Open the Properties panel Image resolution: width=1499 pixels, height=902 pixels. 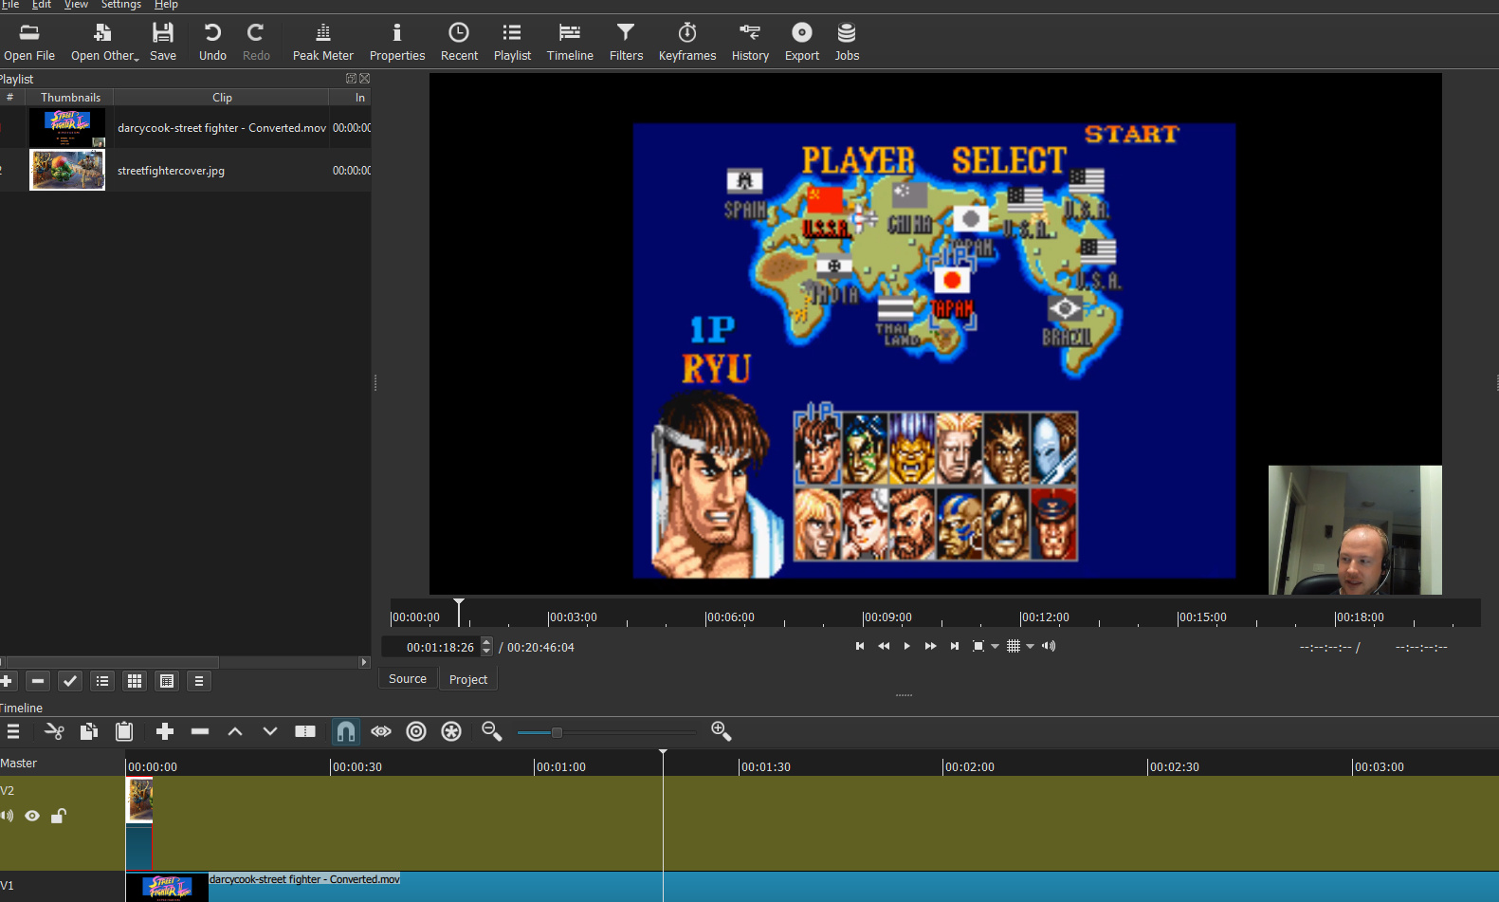[397, 43]
